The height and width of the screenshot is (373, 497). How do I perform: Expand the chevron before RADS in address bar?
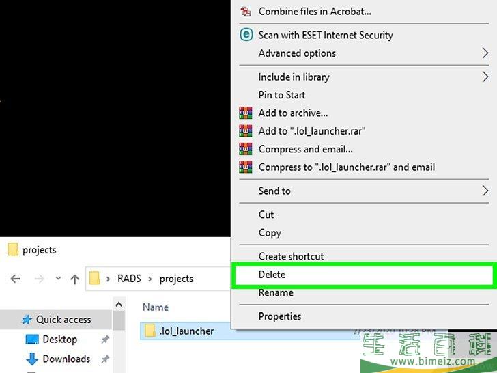pyautogui.click(x=108, y=279)
